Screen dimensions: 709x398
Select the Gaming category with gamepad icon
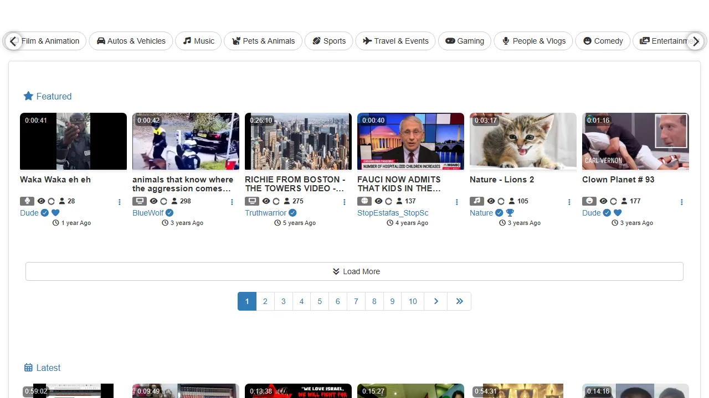click(464, 41)
